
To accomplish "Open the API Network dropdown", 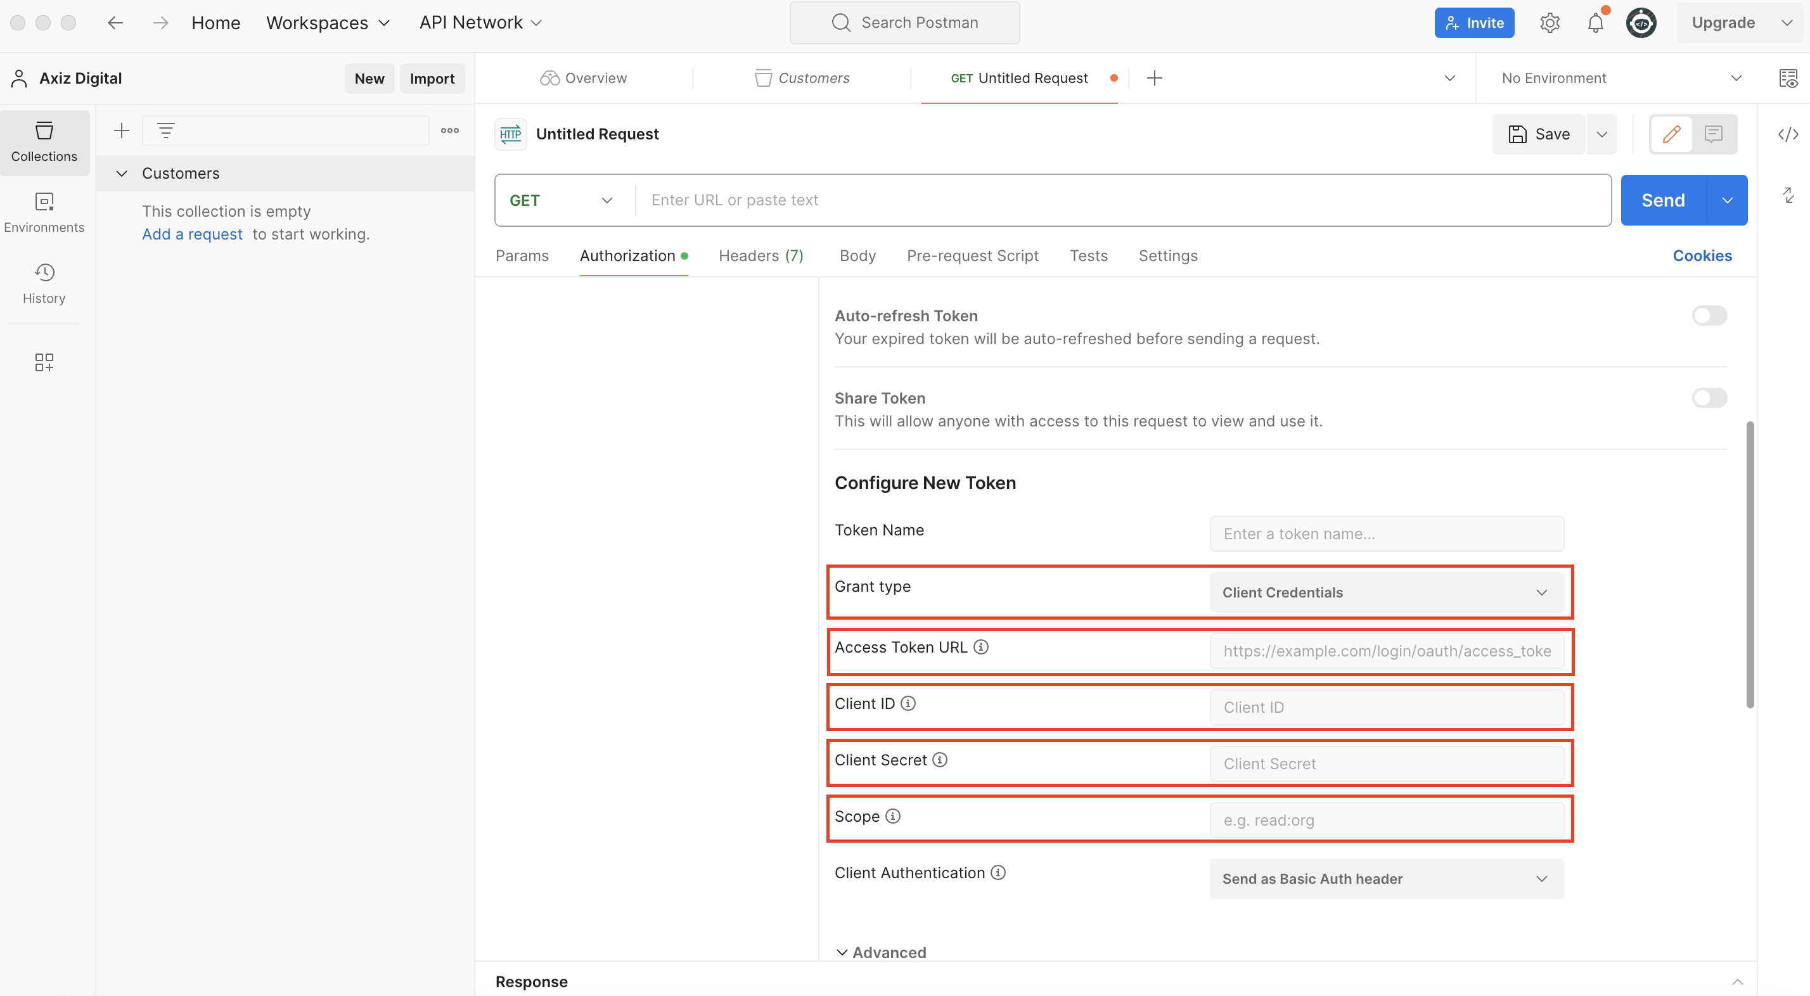I will pyautogui.click(x=480, y=22).
